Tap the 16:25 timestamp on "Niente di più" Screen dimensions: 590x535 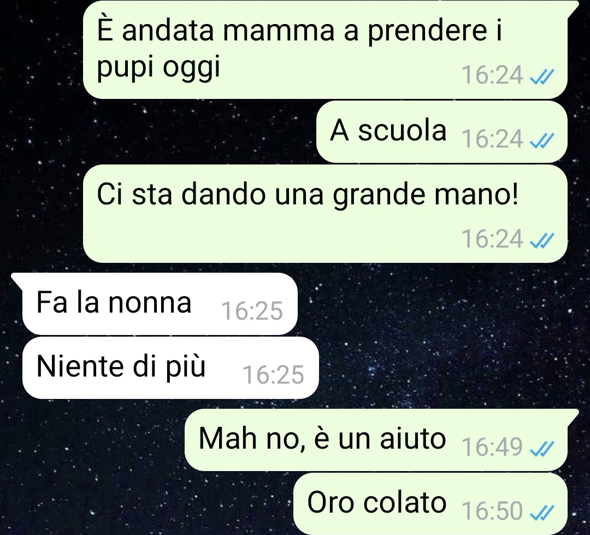(x=273, y=375)
